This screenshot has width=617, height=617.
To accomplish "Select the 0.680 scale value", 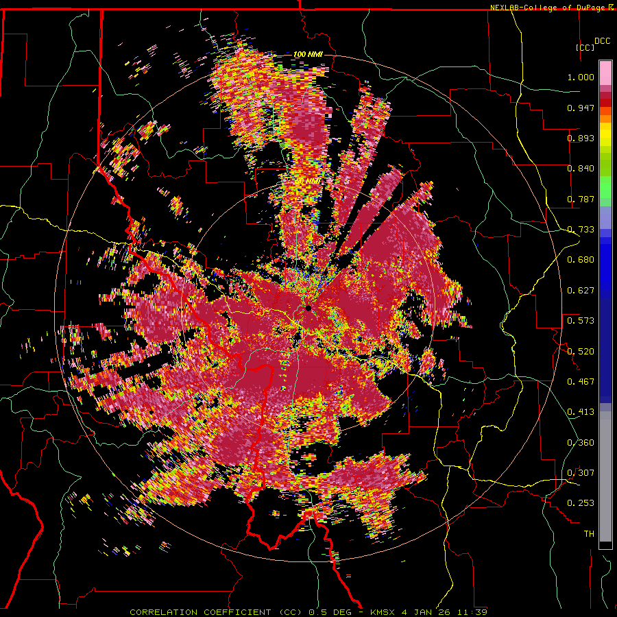I will click(x=581, y=260).
